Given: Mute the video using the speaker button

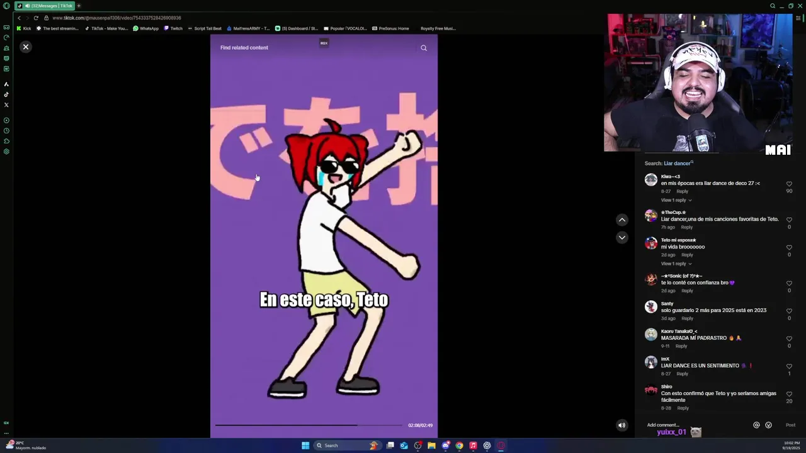Looking at the screenshot, I should 622,425.
